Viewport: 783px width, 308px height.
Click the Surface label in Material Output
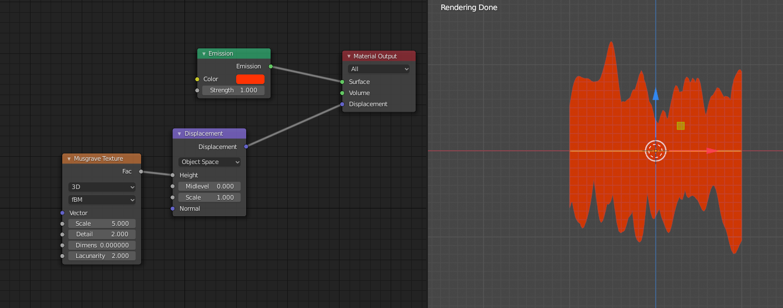(x=360, y=82)
